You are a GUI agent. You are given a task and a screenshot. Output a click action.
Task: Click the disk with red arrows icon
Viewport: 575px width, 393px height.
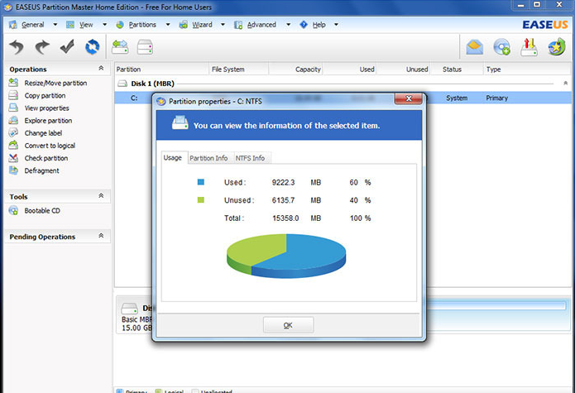[529, 47]
